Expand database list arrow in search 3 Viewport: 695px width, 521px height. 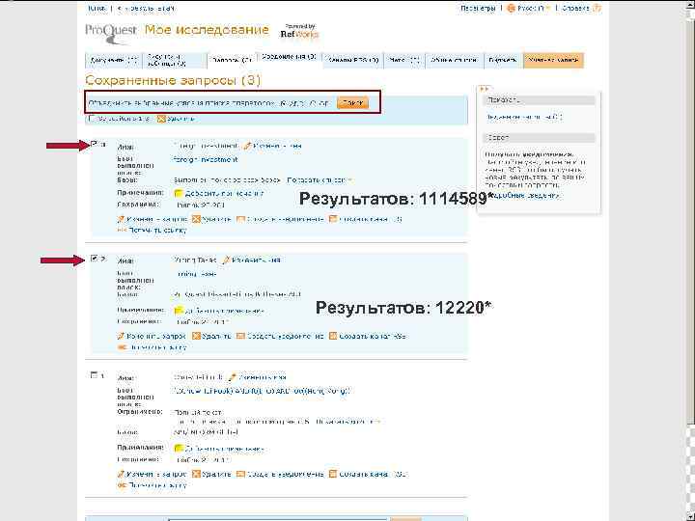coord(349,180)
